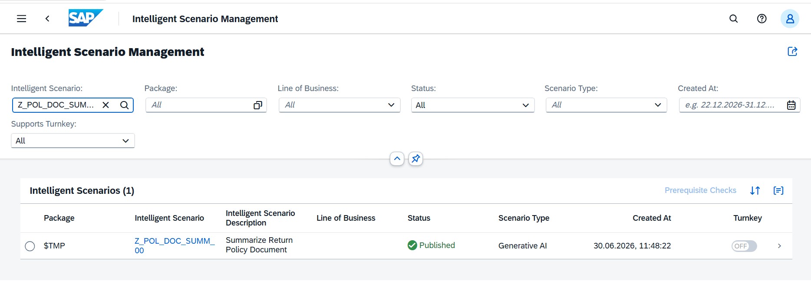The image size is (811, 281).
Task: Toggle the Turnkey OFF switch
Action: [744, 246]
